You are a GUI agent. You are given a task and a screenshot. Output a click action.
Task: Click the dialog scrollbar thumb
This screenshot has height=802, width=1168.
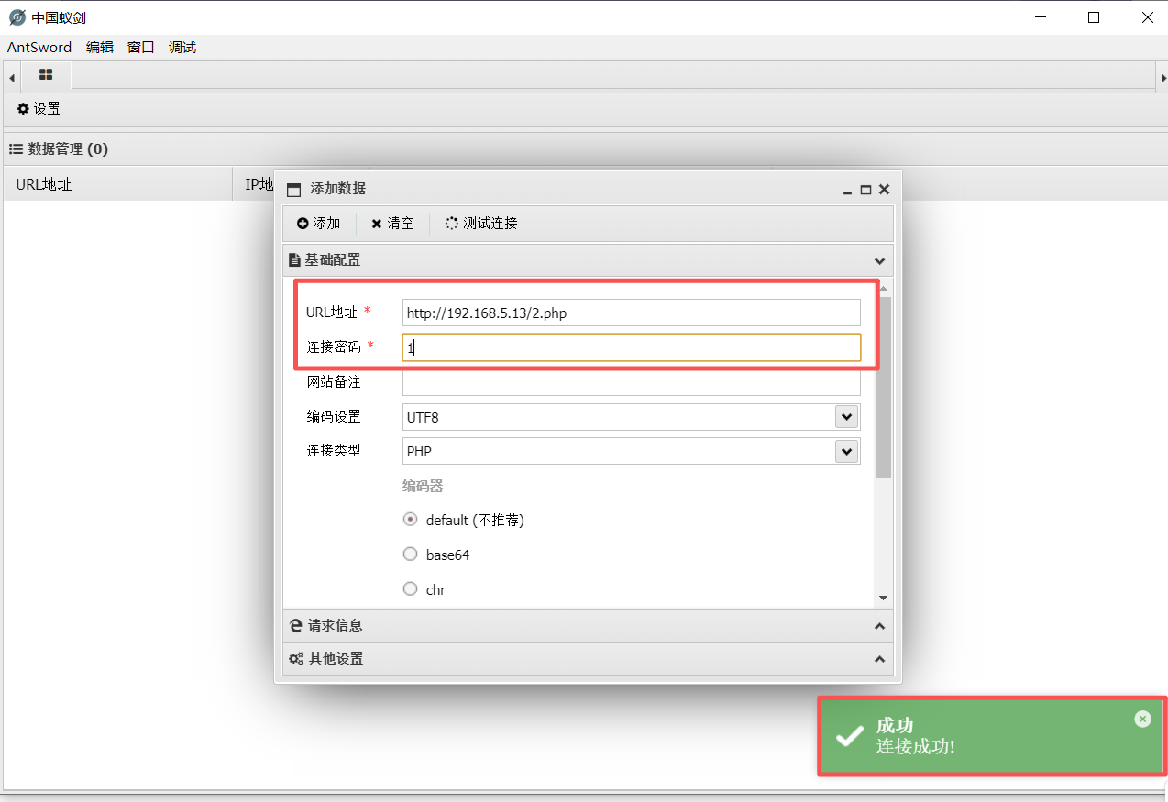tap(883, 387)
